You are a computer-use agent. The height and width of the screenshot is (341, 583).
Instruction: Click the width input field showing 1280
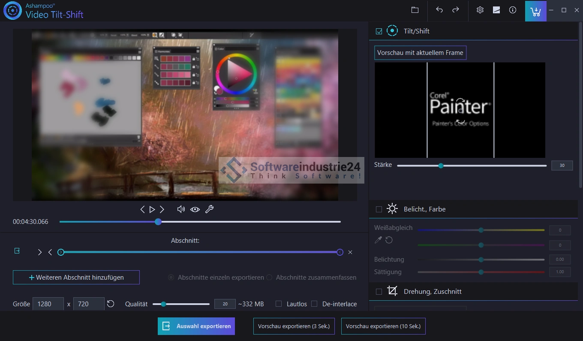point(48,304)
